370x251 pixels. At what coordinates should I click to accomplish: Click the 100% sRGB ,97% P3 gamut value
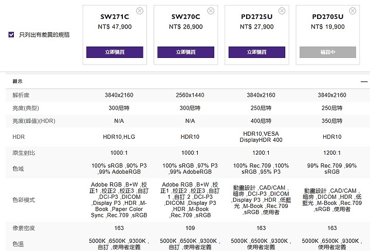190,169
